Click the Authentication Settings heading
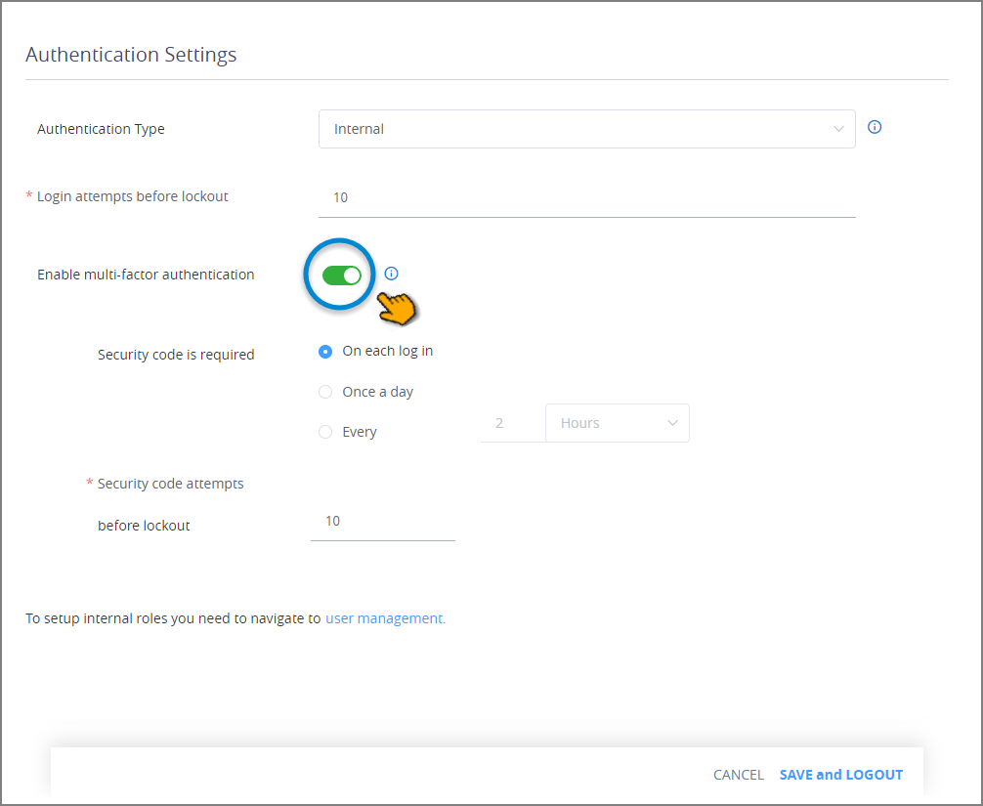 point(131,55)
